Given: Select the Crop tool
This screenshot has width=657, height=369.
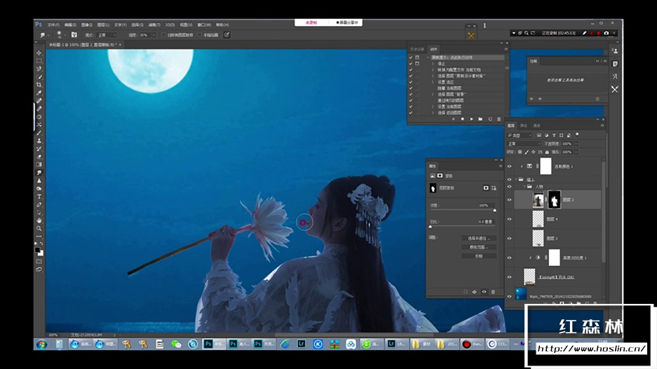Looking at the screenshot, I should click(x=39, y=85).
